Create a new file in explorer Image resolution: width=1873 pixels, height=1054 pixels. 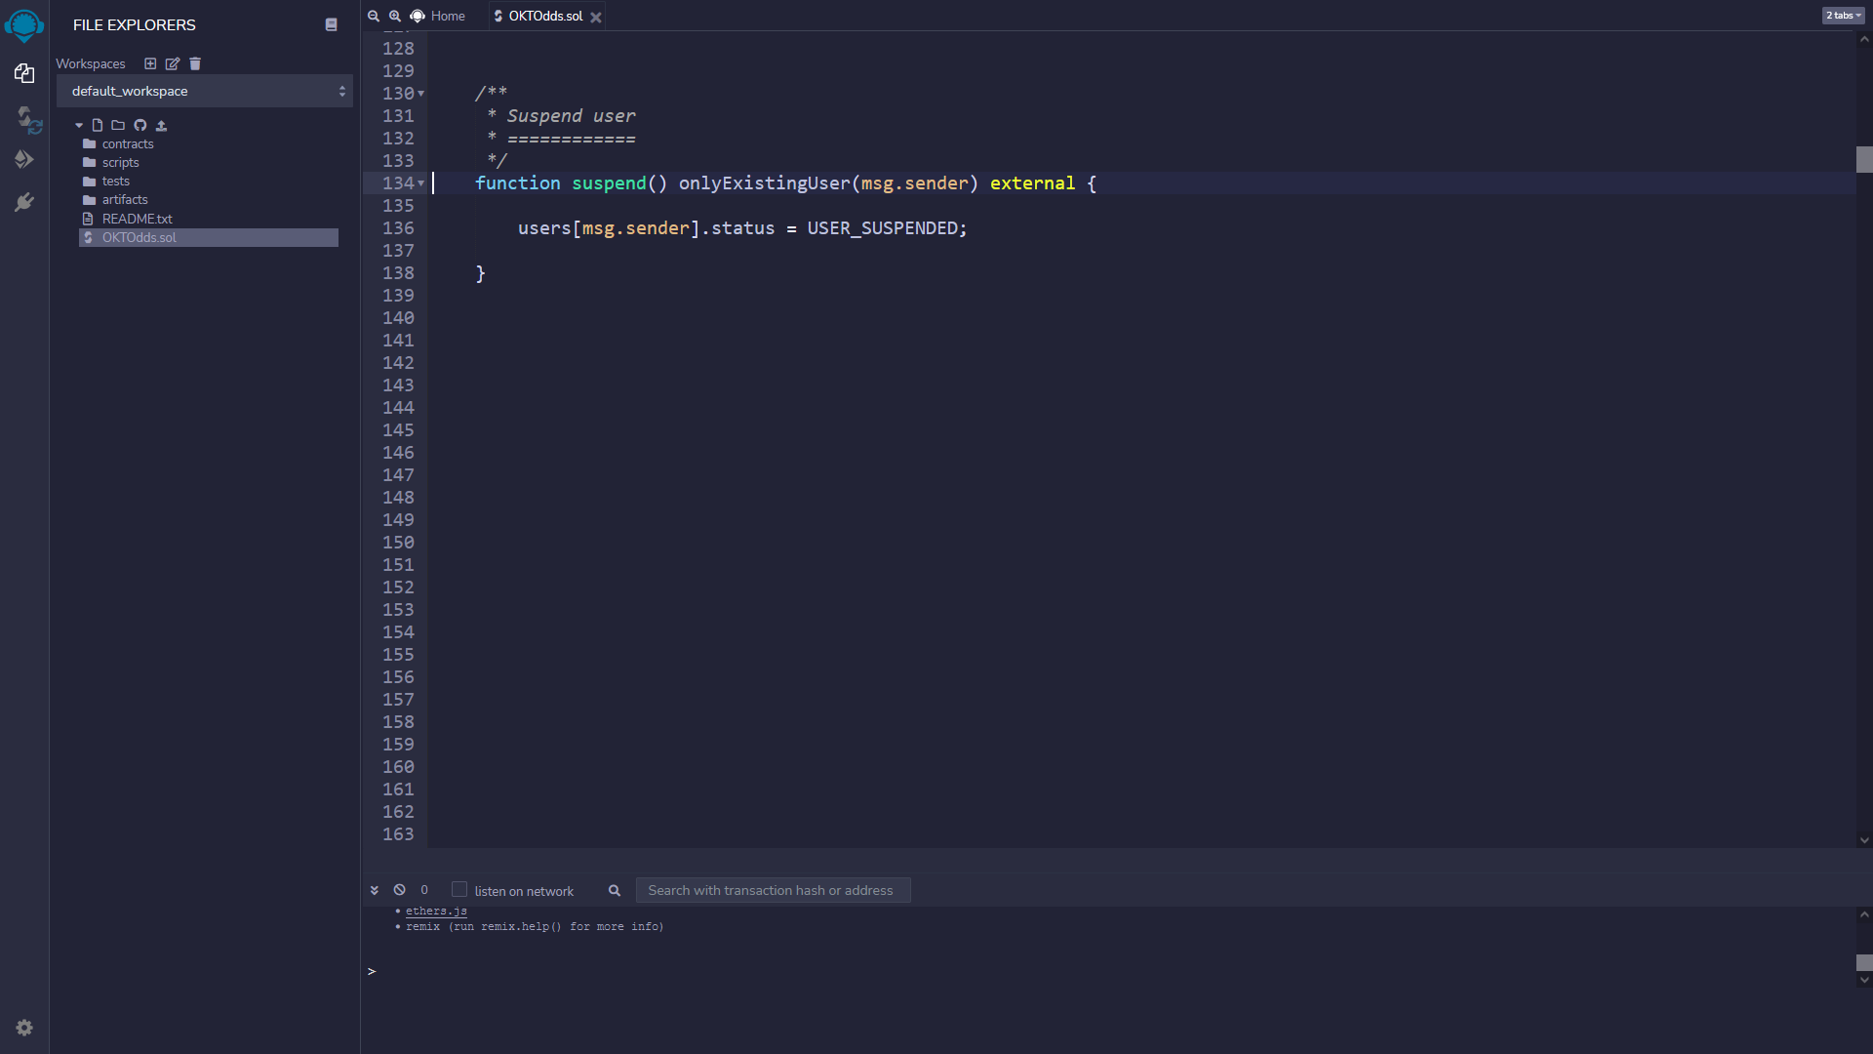(x=98, y=125)
